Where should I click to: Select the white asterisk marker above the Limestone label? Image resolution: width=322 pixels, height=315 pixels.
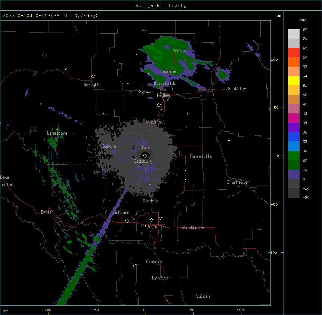58,129
